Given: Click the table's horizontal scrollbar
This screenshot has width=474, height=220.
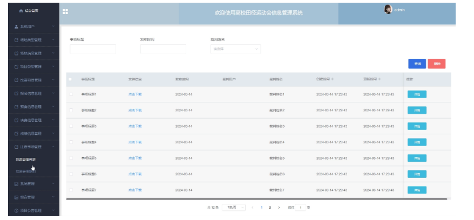Looking at the screenshot, I should [x=256, y=199].
